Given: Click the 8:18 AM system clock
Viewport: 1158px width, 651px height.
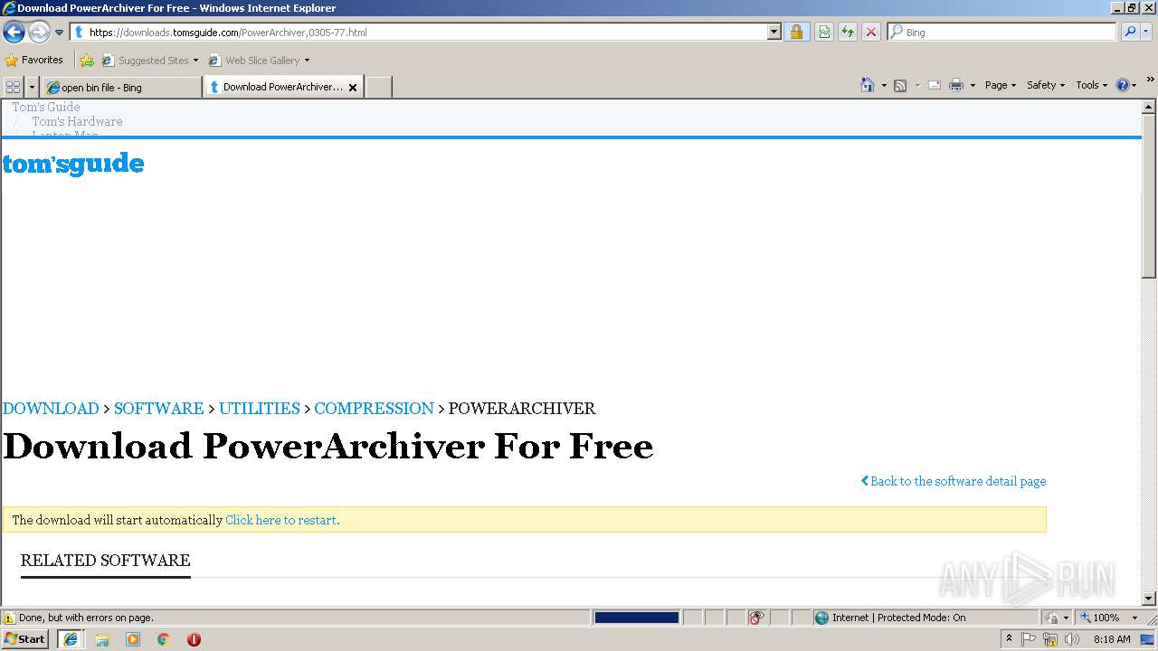Looking at the screenshot, I should 1112,639.
